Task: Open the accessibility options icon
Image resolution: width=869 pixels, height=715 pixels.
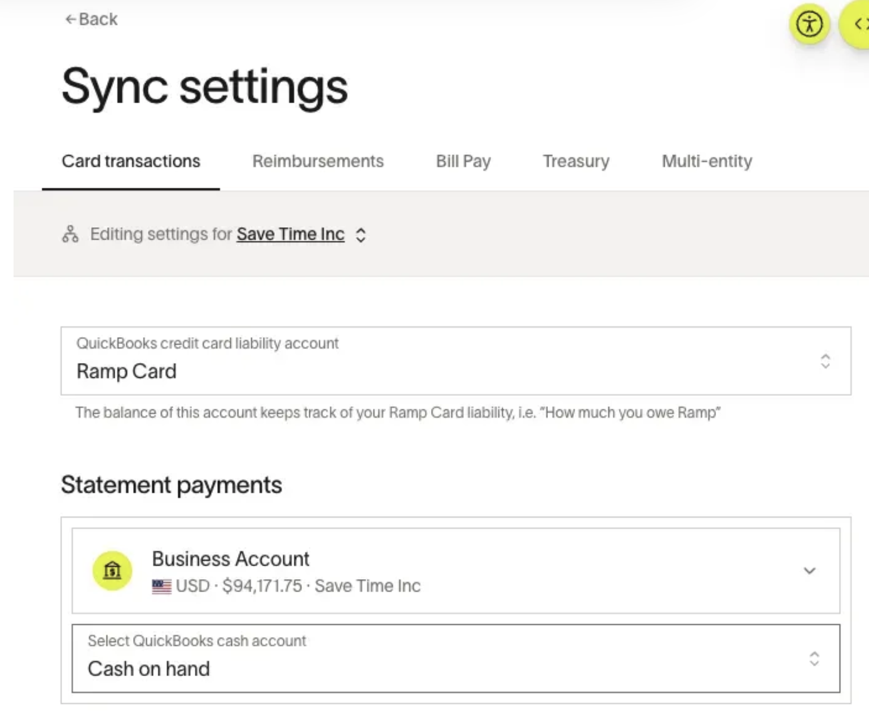Action: 809,24
